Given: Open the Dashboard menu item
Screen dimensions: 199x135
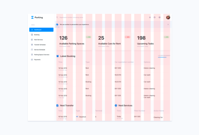Looking at the screenshot, I should 41,30.
